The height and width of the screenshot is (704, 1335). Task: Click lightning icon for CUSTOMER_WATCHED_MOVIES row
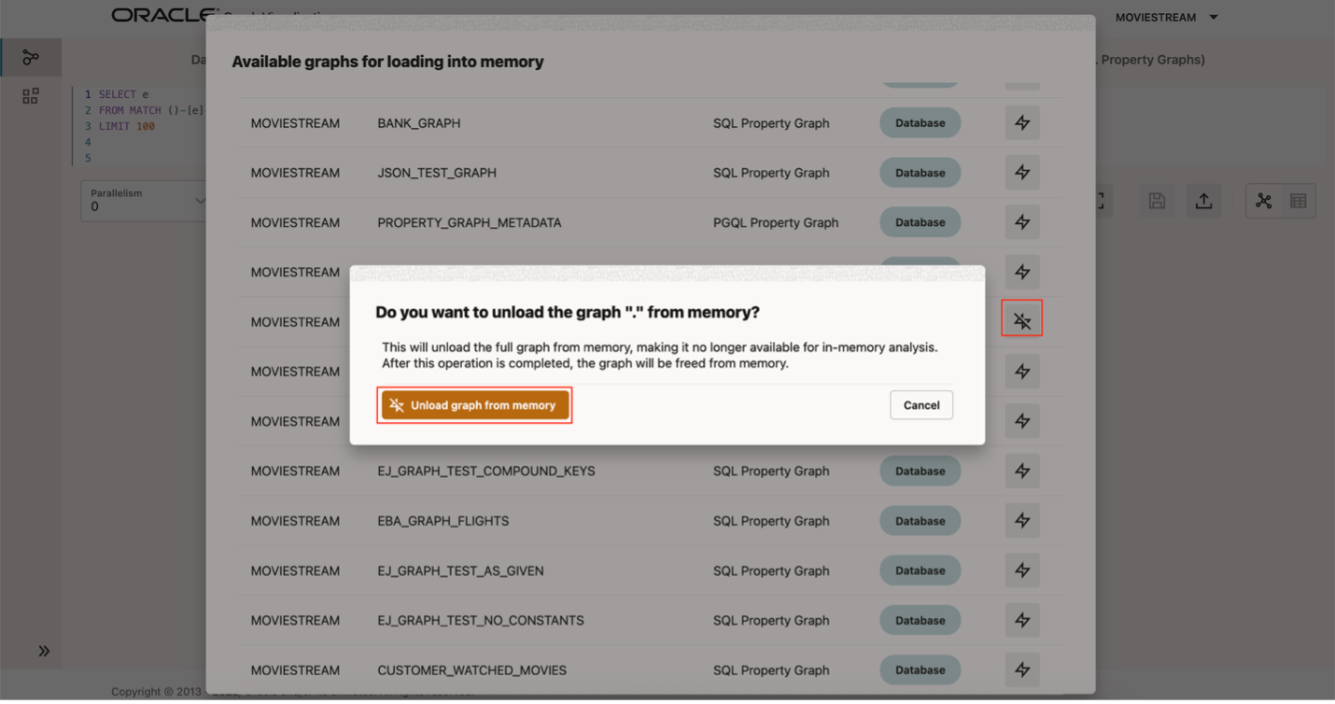[1022, 669]
